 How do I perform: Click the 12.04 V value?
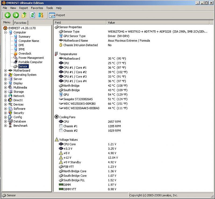[113, 158]
